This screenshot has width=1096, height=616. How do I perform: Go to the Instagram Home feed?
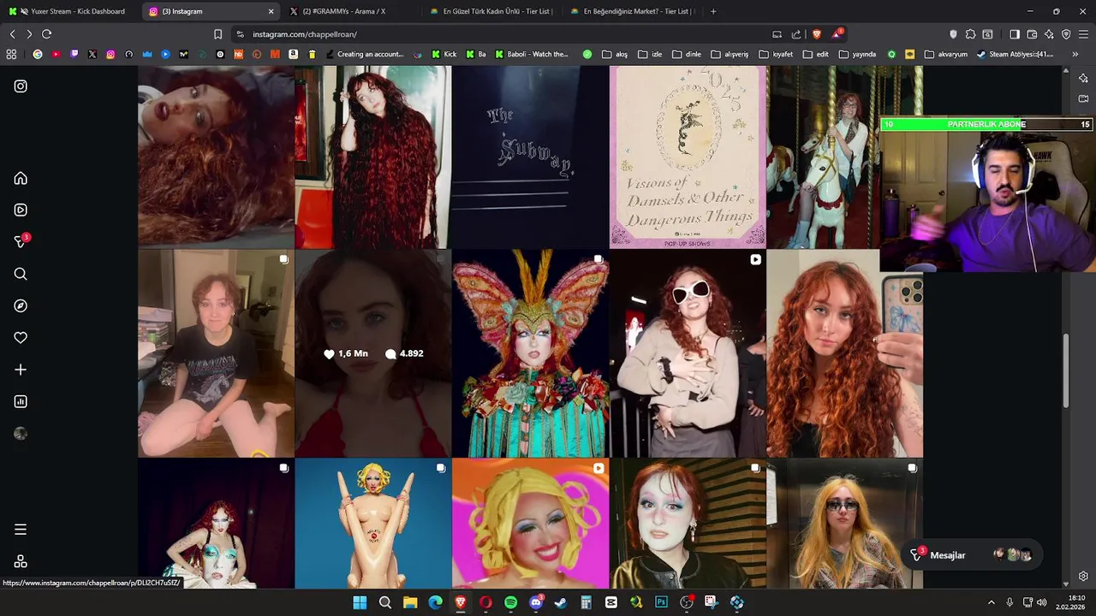pyautogui.click(x=21, y=178)
